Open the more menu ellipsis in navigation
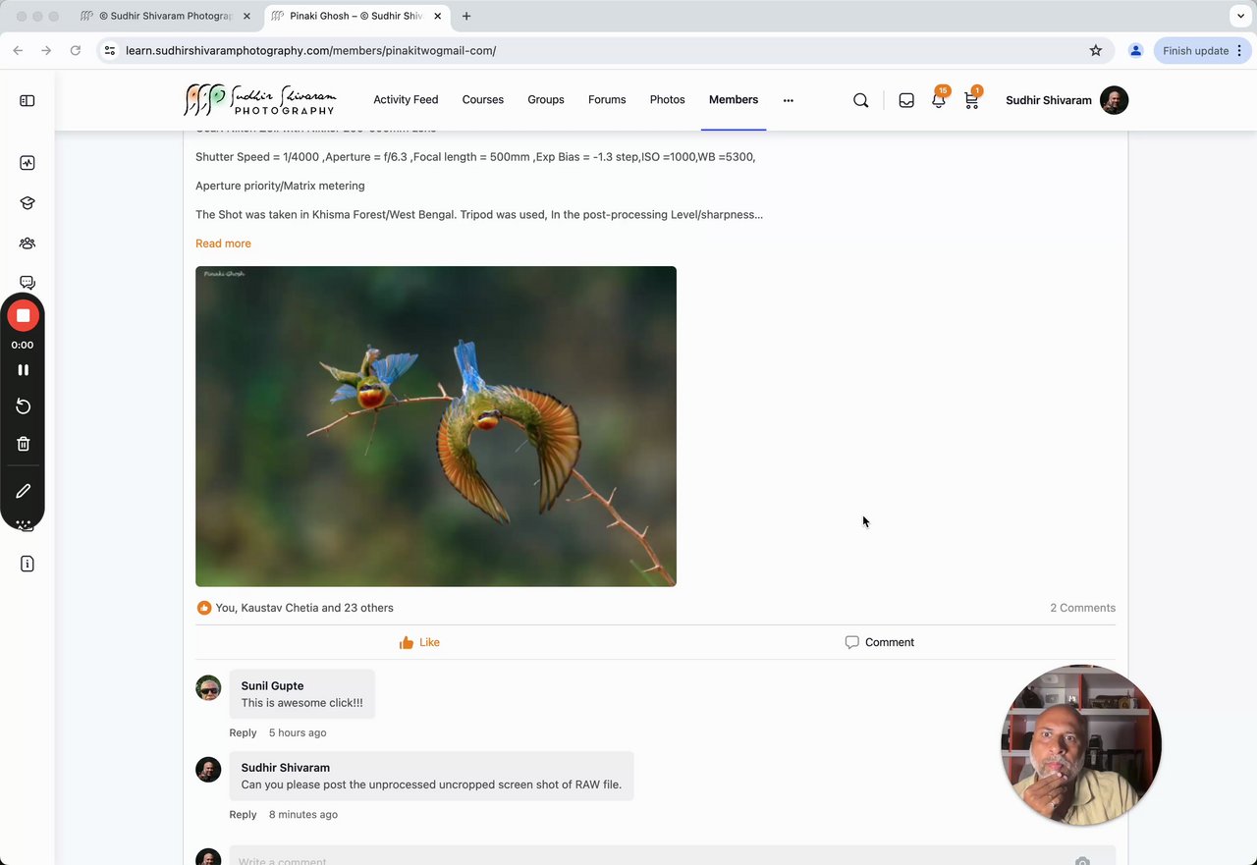1257x865 pixels. [x=788, y=100]
